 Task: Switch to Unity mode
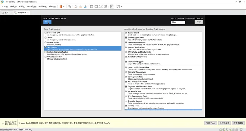coord(105,7)
